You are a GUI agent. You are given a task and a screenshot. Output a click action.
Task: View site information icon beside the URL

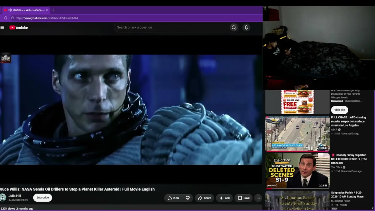click(x=12, y=18)
